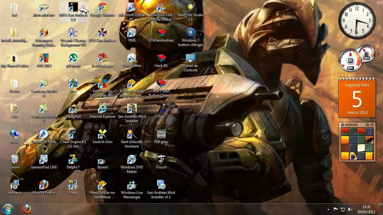
Task: Click the analog clock gadget
Action: point(357,21)
